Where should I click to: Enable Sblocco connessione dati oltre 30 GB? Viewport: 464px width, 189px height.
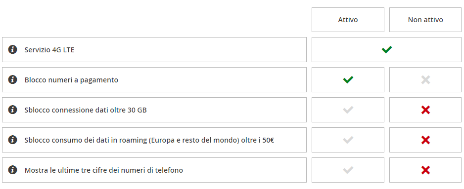348,110
